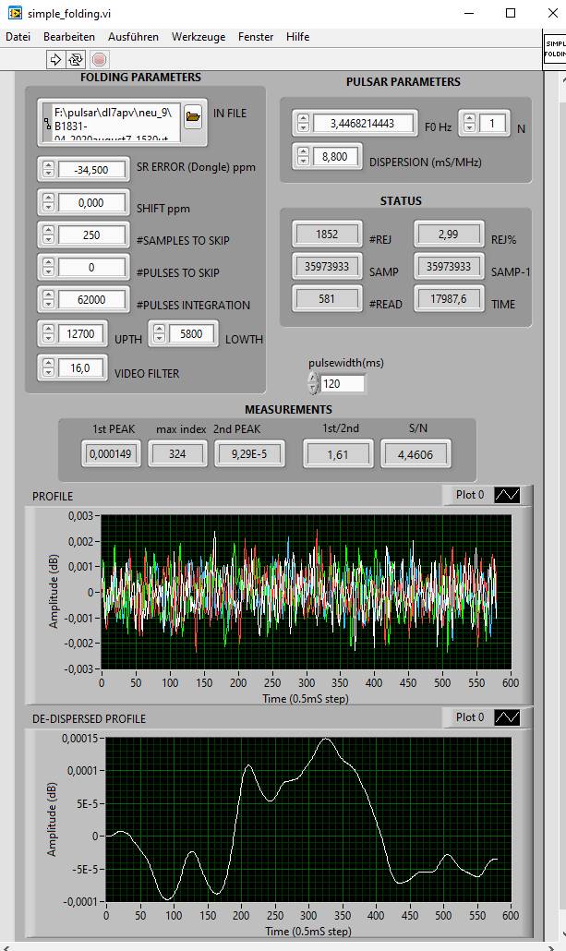Click the #REJ indicator showing 1852
Viewport: 566px width, 951px height.
point(327,235)
